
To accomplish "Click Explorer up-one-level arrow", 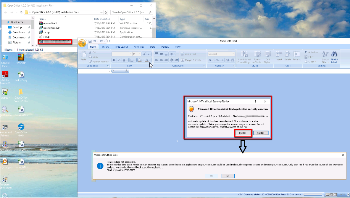I will coord(21,12).
